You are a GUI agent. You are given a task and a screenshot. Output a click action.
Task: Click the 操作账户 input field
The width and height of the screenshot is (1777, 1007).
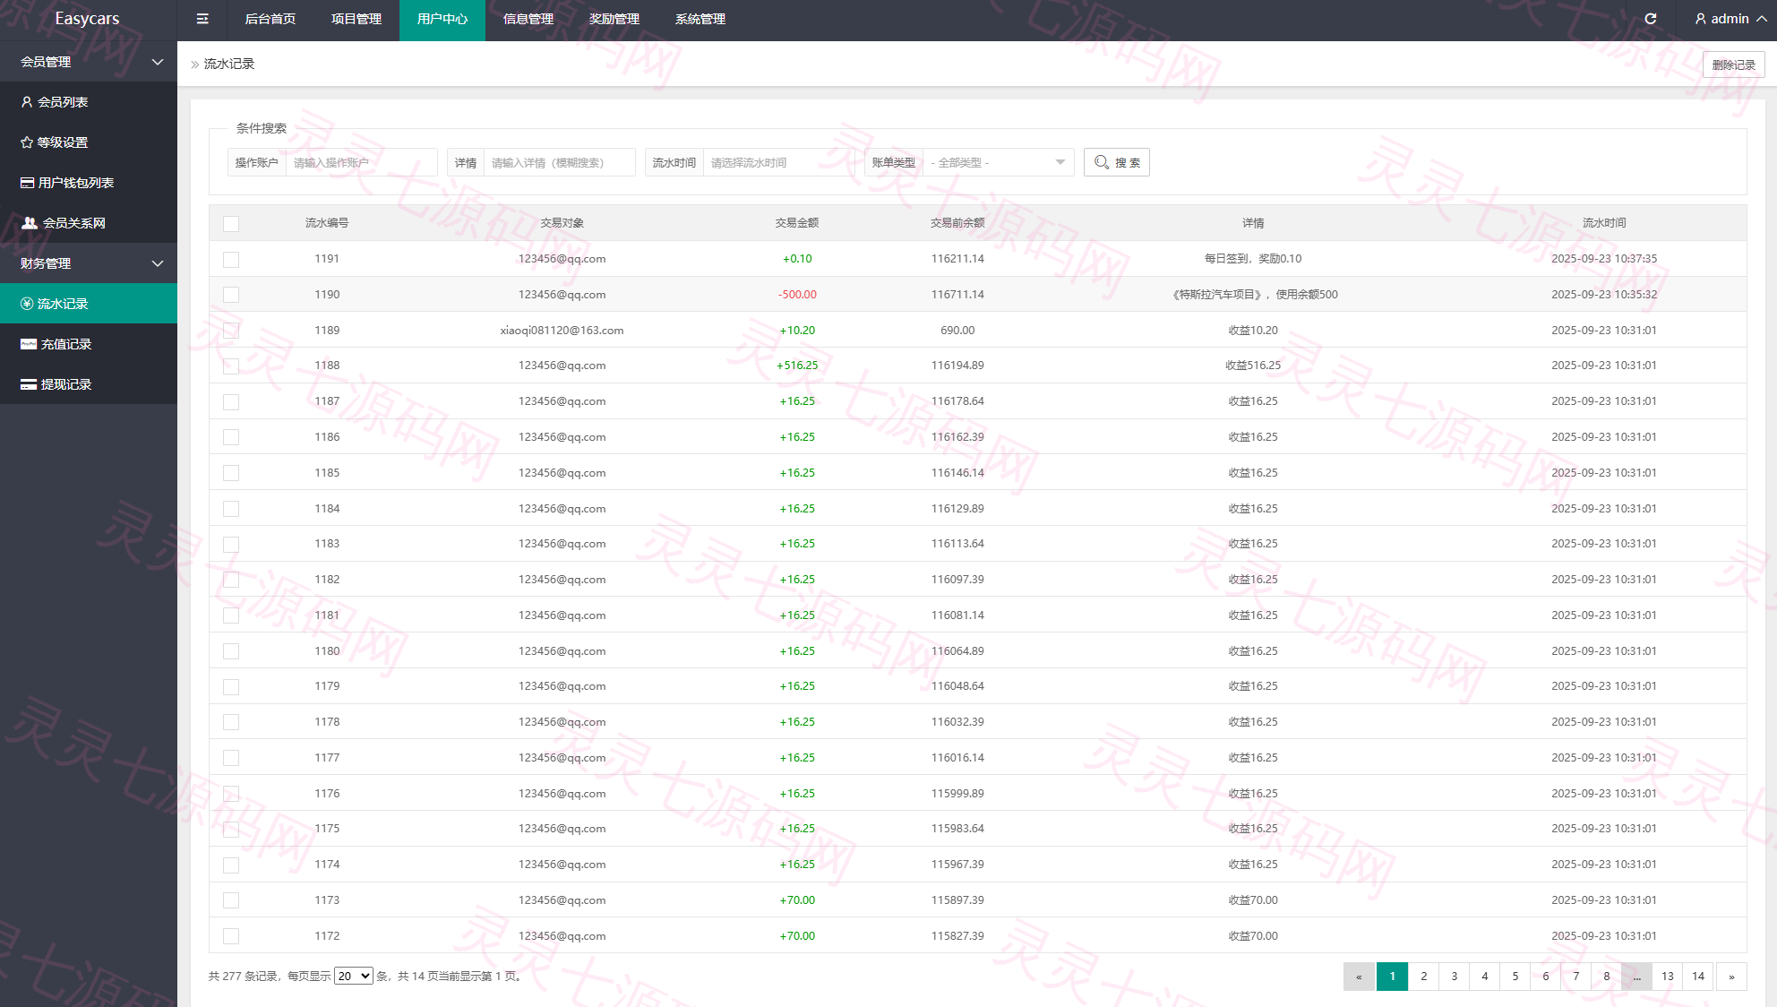361,162
